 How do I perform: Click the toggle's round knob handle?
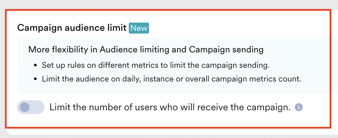[x=25, y=107]
